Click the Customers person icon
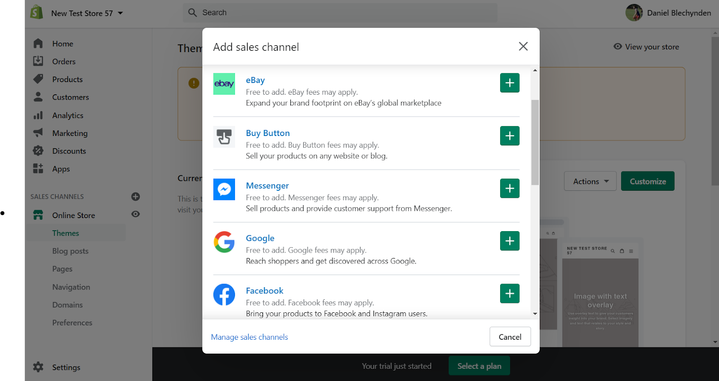 click(x=38, y=97)
